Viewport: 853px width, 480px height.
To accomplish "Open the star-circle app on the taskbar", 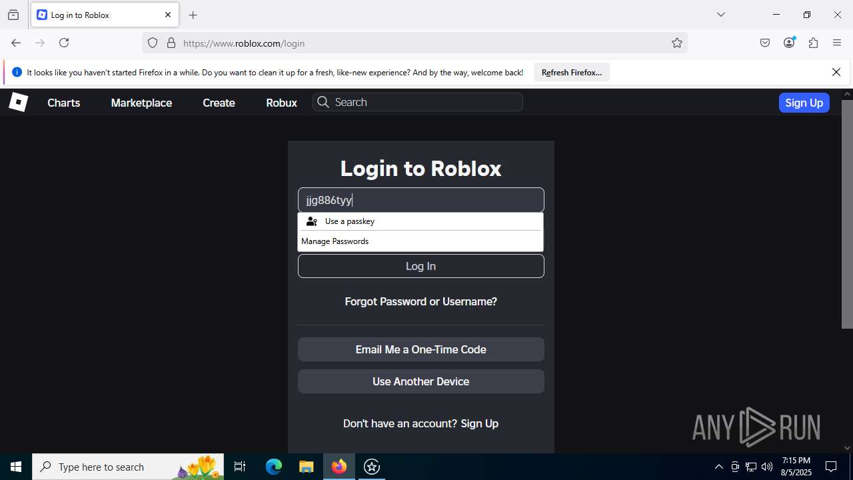I will [x=371, y=467].
